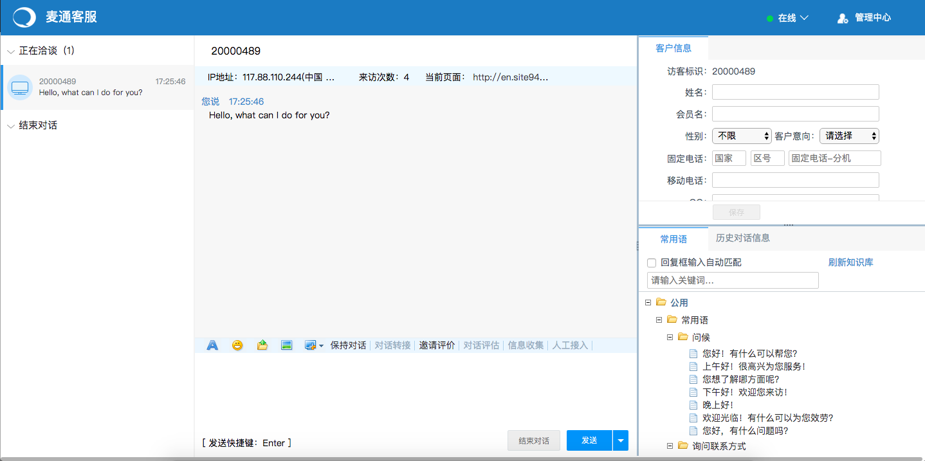The width and height of the screenshot is (925, 461).
Task: Click the 麦通客服 logo icon
Action: [23, 17]
